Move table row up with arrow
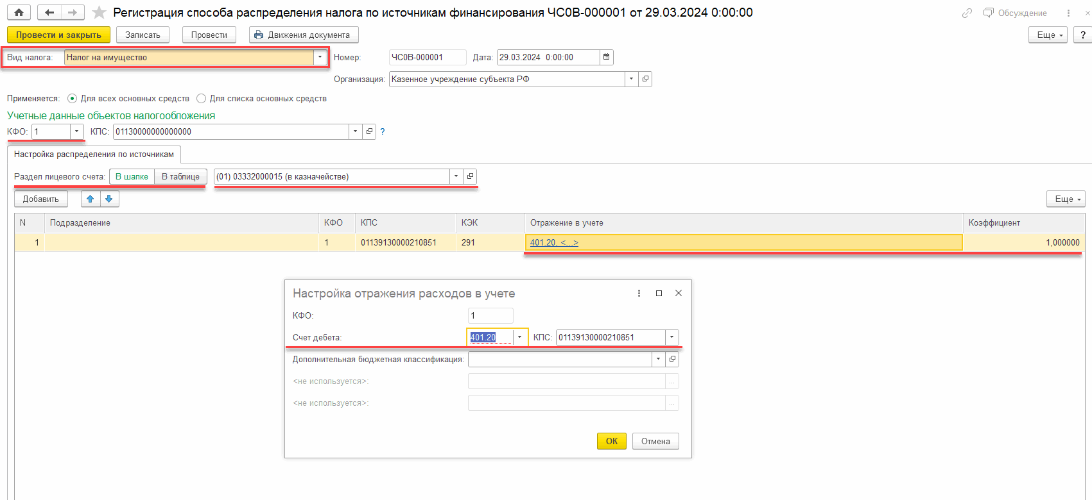Screen dimensions: 1092x500 pyautogui.click(x=91, y=199)
